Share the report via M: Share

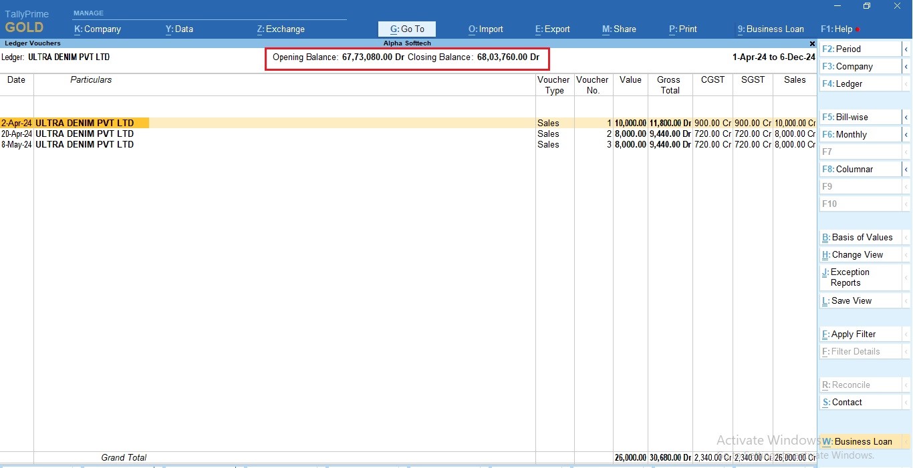click(618, 29)
